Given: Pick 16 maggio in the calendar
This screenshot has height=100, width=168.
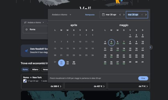Looking at the screenshot, I should 136,49.
